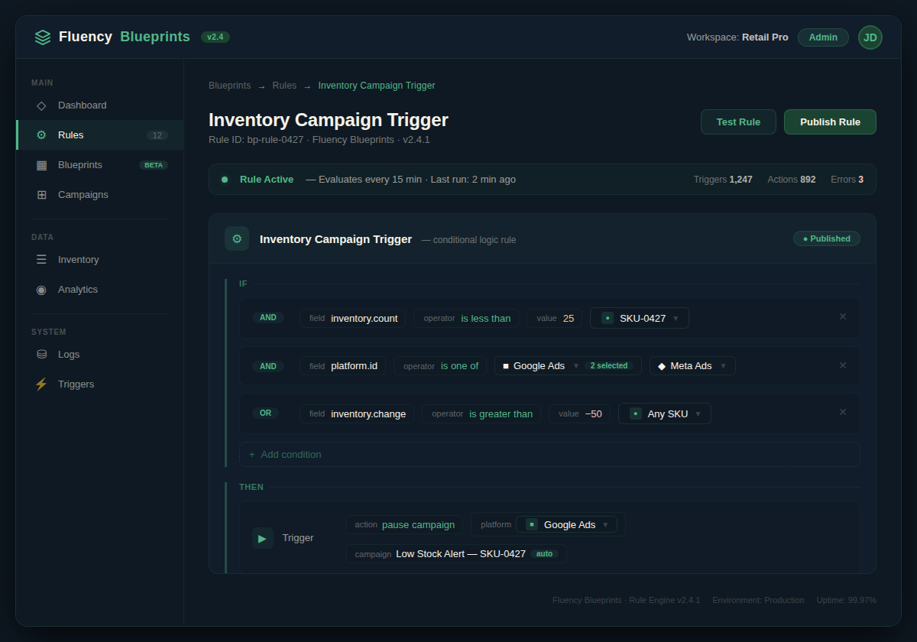The image size is (917, 642).
Task: Open Triggers in the sidebar
Action: click(x=100, y=384)
